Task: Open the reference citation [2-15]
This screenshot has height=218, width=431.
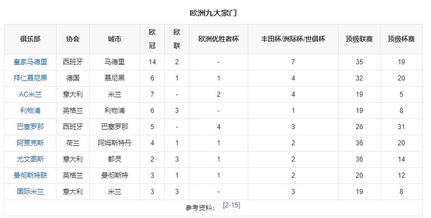Action: [x=231, y=205]
